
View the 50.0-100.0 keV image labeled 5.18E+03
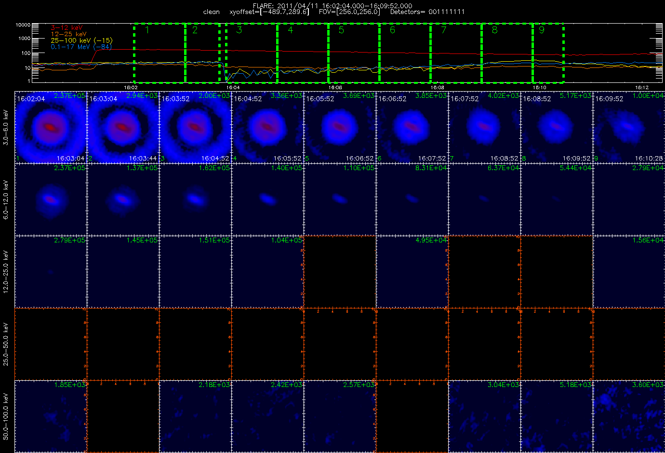click(x=557, y=416)
